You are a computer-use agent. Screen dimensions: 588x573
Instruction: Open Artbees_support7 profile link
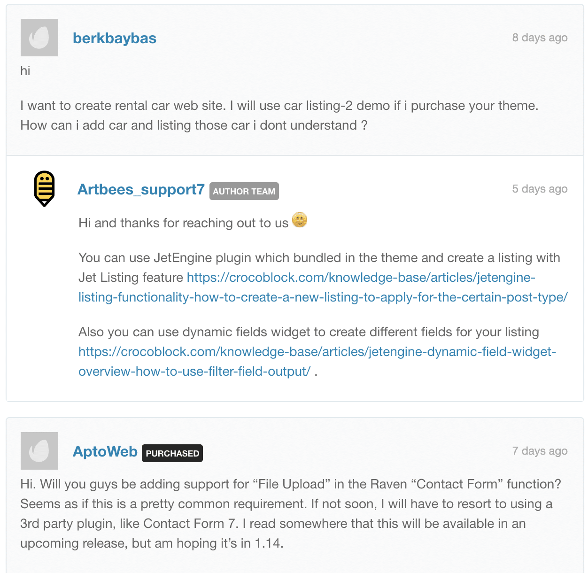pyautogui.click(x=141, y=189)
